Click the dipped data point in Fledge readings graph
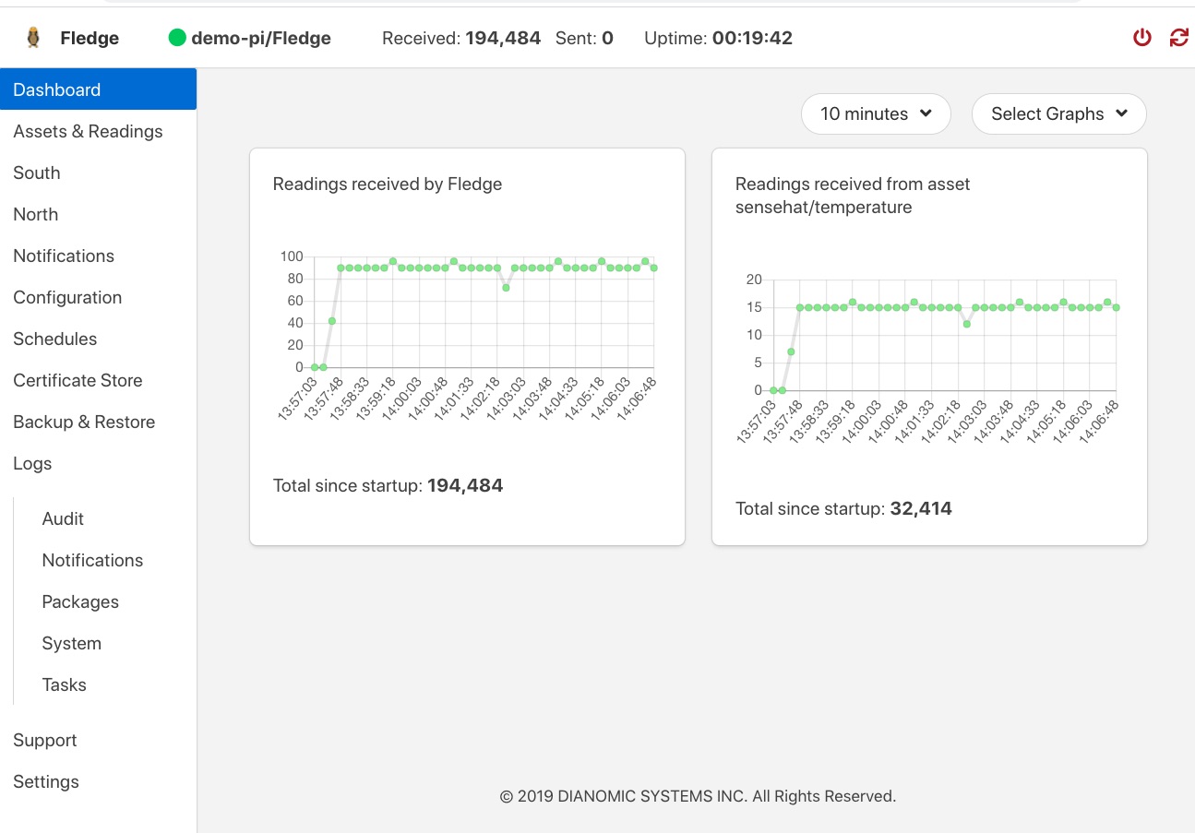1195x833 pixels. (506, 288)
